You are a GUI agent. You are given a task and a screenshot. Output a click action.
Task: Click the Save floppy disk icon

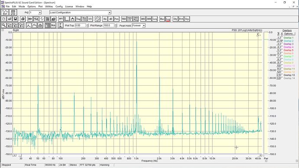pos(16,19)
